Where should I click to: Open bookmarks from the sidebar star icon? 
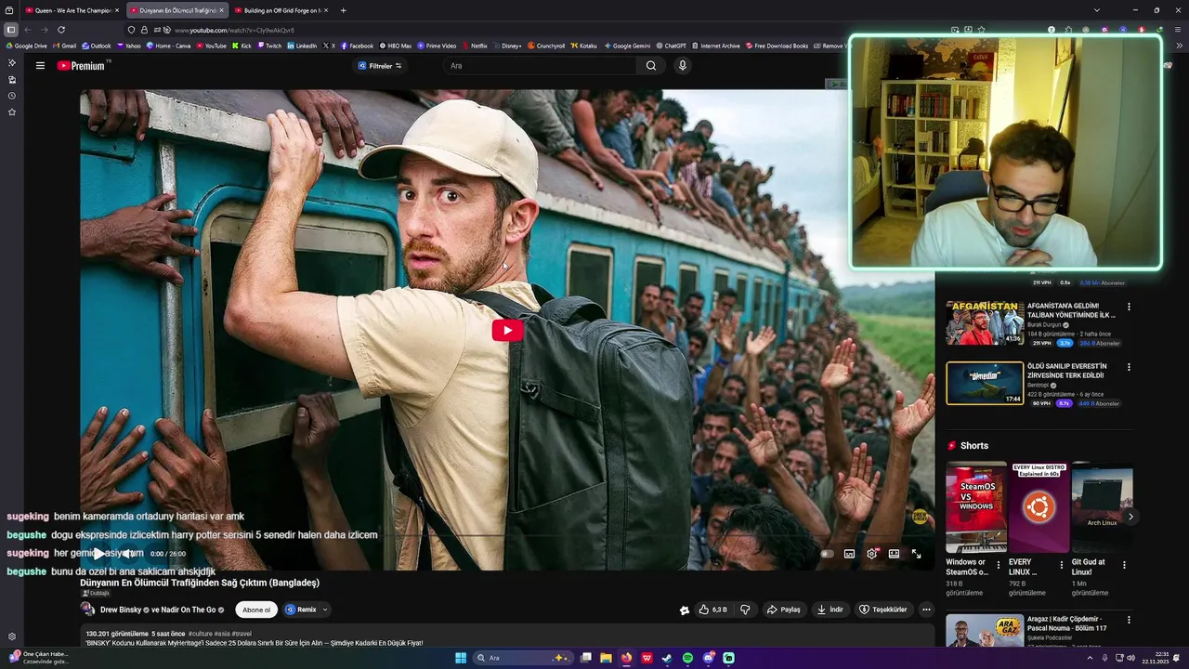pos(12,112)
